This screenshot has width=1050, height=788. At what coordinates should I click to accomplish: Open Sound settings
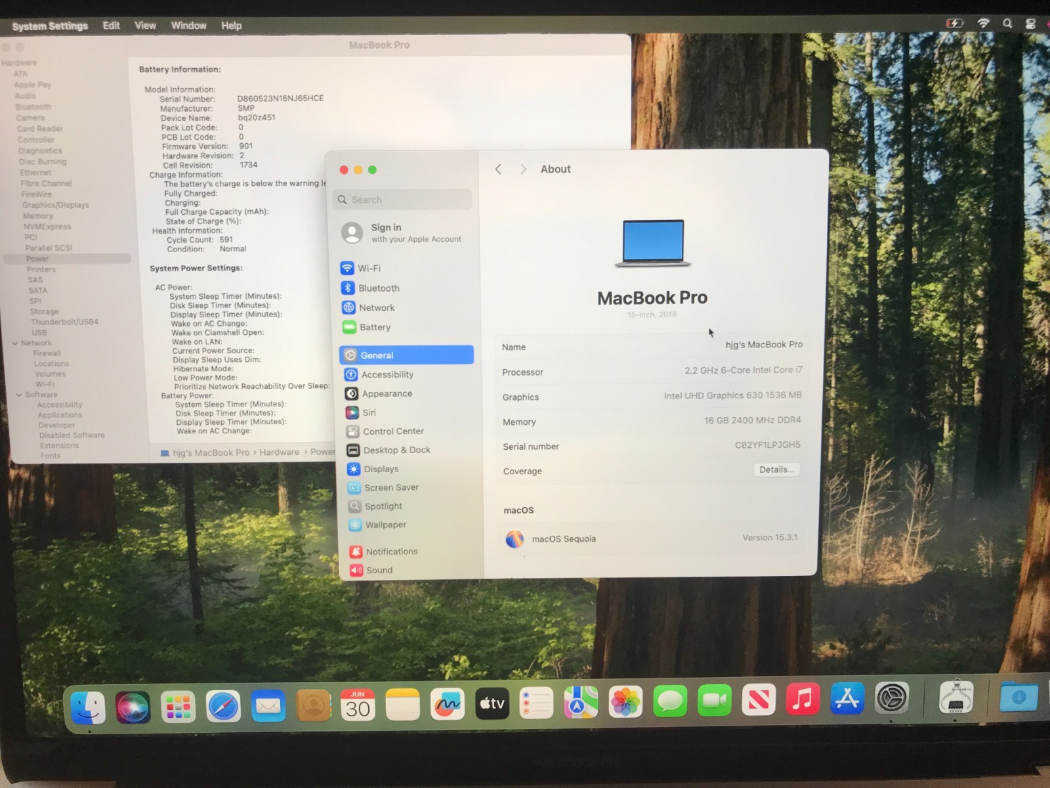click(x=379, y=570)
